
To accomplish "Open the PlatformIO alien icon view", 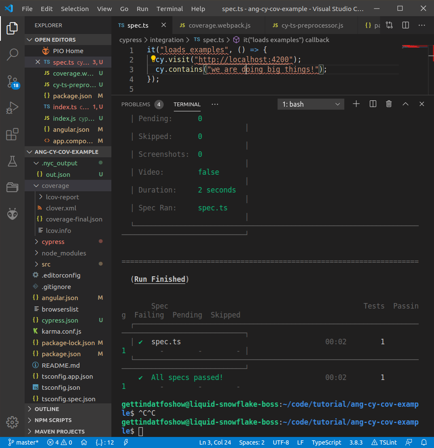I will [x=12, y=214].
